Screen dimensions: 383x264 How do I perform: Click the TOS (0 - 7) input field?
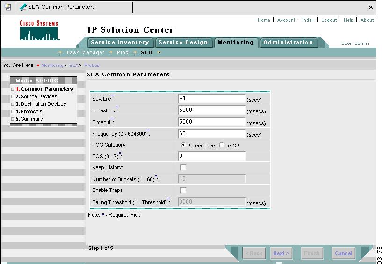[212, 156]
